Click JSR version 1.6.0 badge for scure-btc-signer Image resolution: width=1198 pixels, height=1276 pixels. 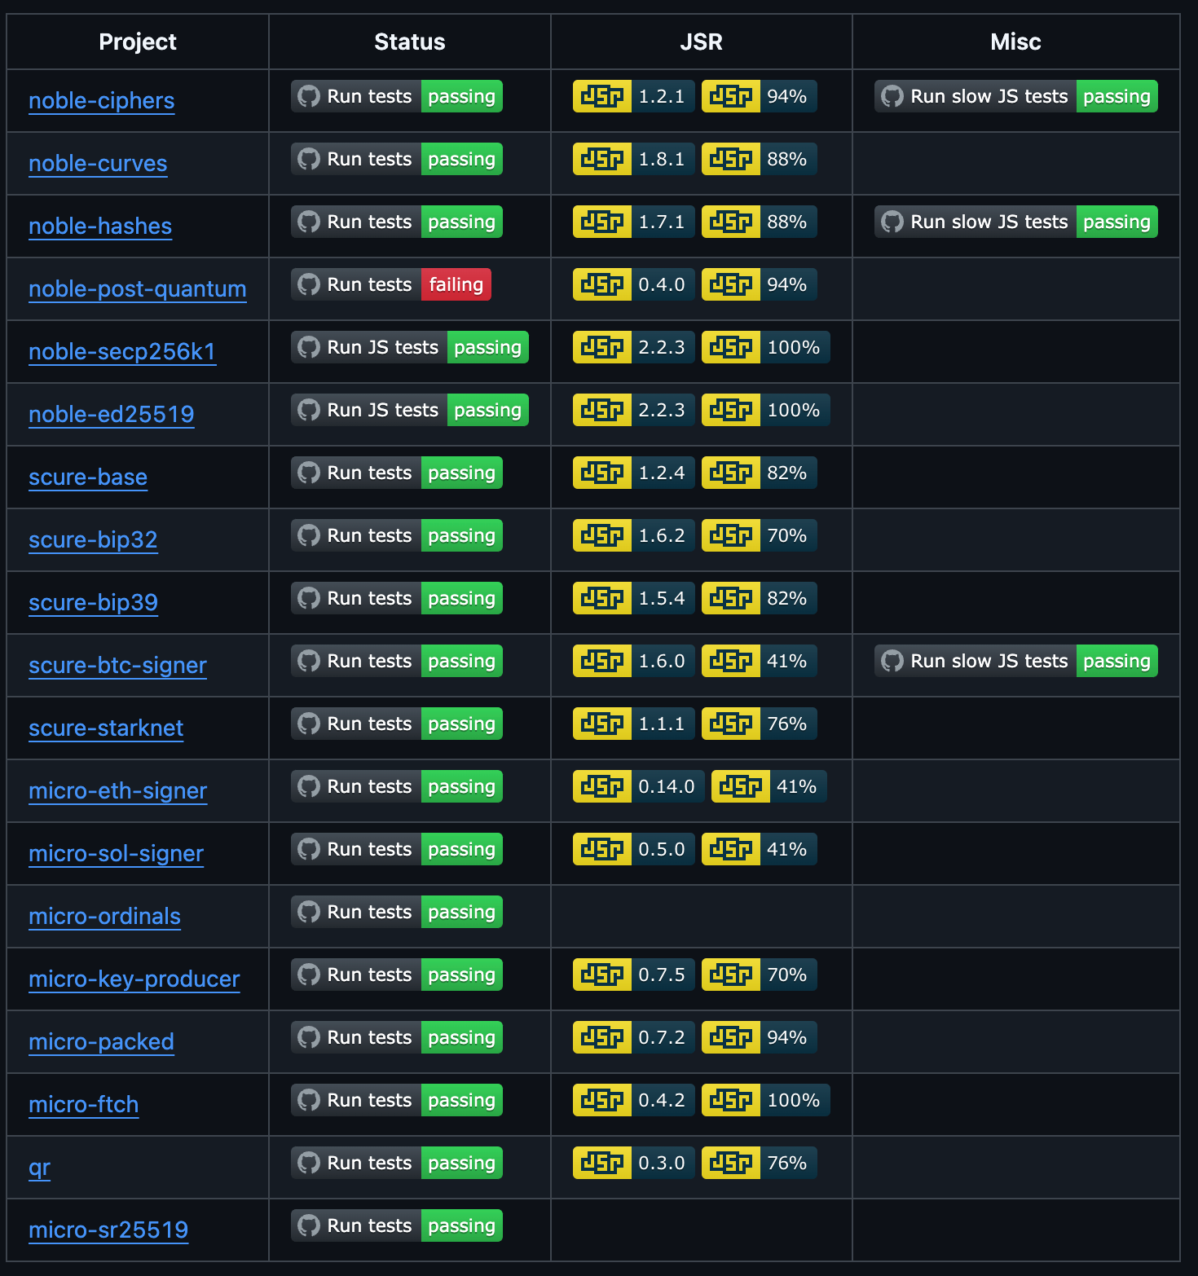[634, 661]
